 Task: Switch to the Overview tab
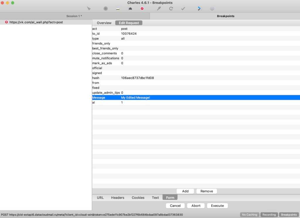pos(104,23)
